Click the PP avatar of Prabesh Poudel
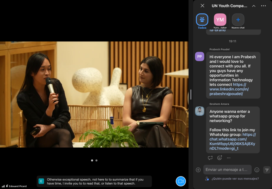 [199, 57]
